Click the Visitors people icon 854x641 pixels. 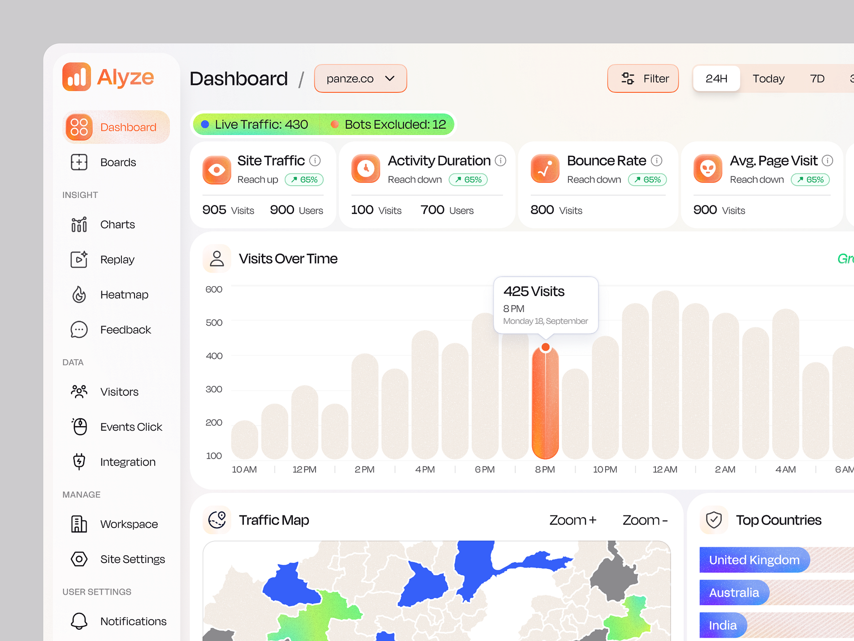pos(79,392)
